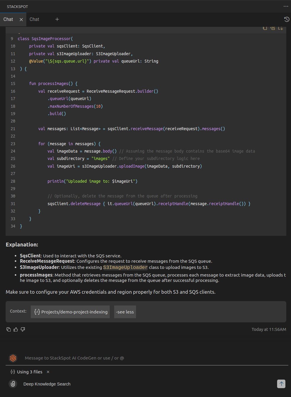
Task: Add a new chat tab with plus
Action: [x=57, y=19]
